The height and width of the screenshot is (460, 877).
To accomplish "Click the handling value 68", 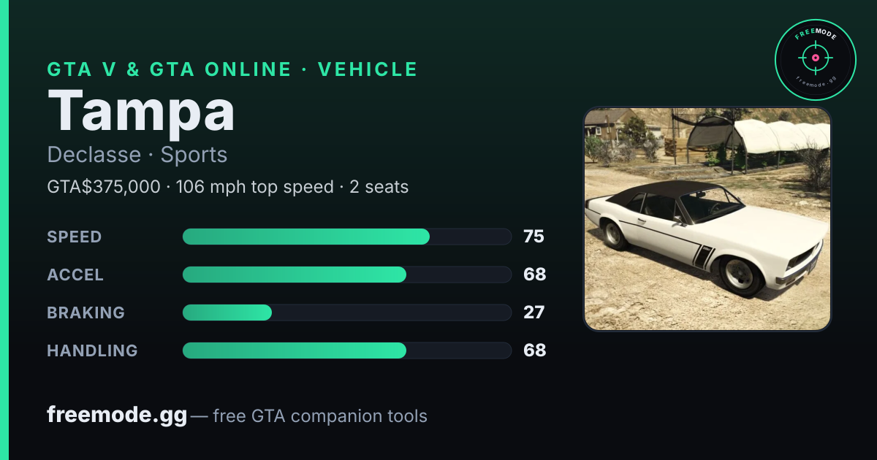I will [534, 350].
